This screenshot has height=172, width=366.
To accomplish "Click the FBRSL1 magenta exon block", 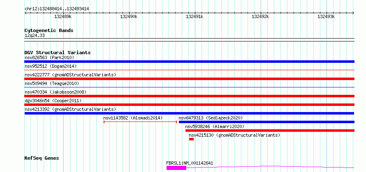I will point(176,168).
